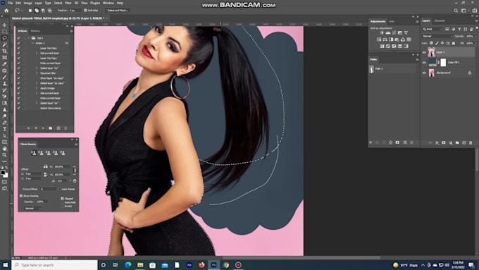Reset transform in Clone Source panel
479x270 pixels.
75,180
